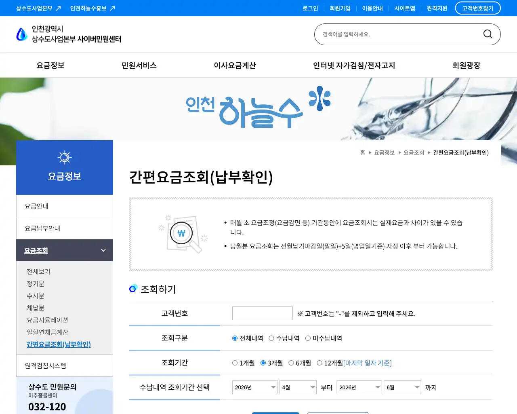Viewport: 517px width, 414px height.
Task: Select 수시분 submenu item
Action: pos(36,296)
